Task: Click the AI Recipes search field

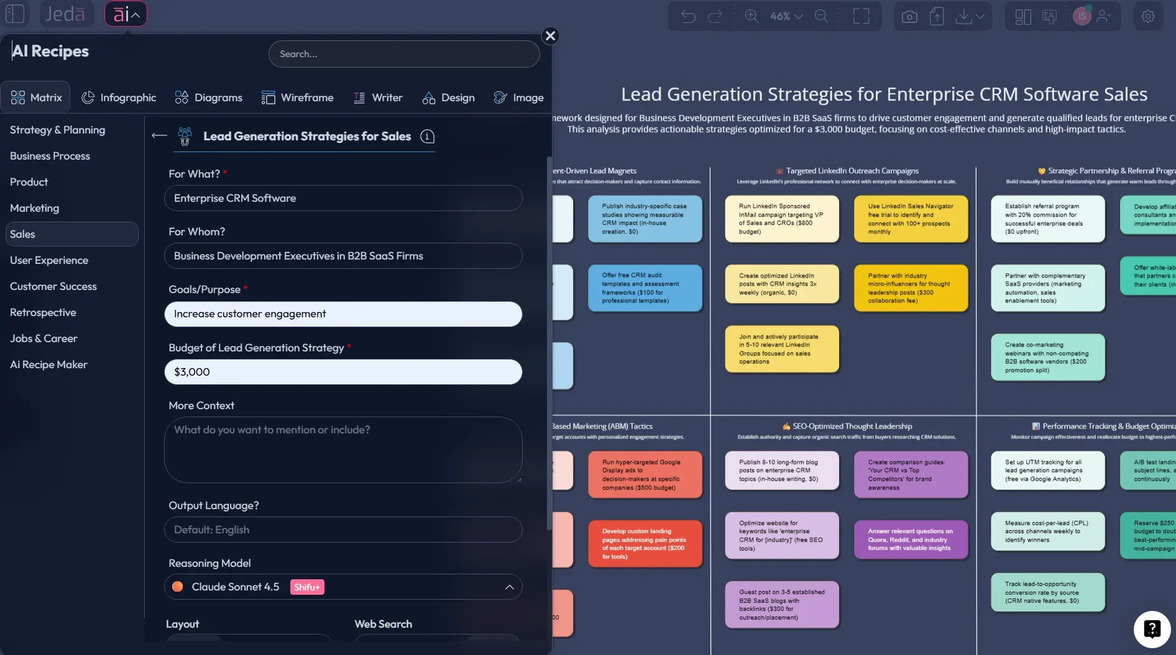Action: (403, 54)
